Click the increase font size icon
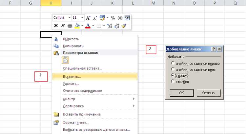246x134 pixels. [x=88, y=18]
